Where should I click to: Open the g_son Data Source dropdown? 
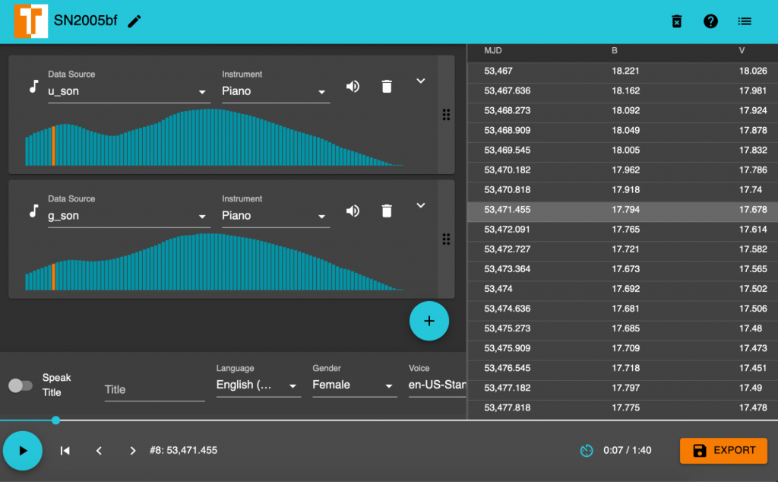(x=129, y=216)
